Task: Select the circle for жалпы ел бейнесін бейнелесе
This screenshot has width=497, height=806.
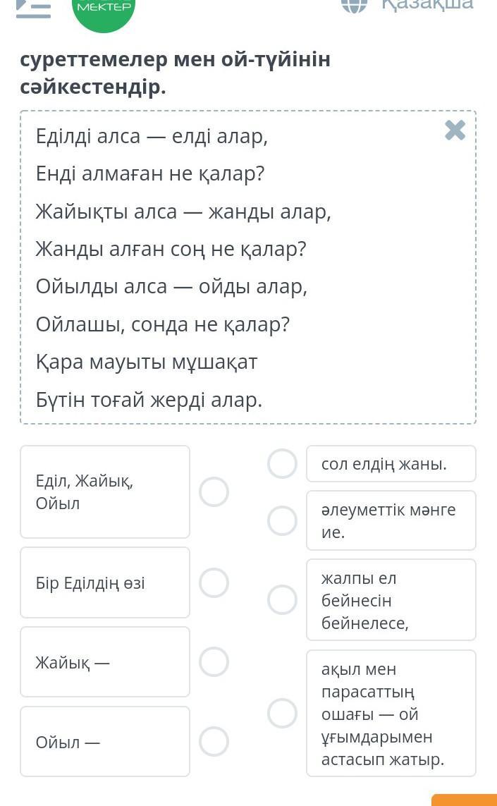Action: pyautogui.click(x=283, y=599)
